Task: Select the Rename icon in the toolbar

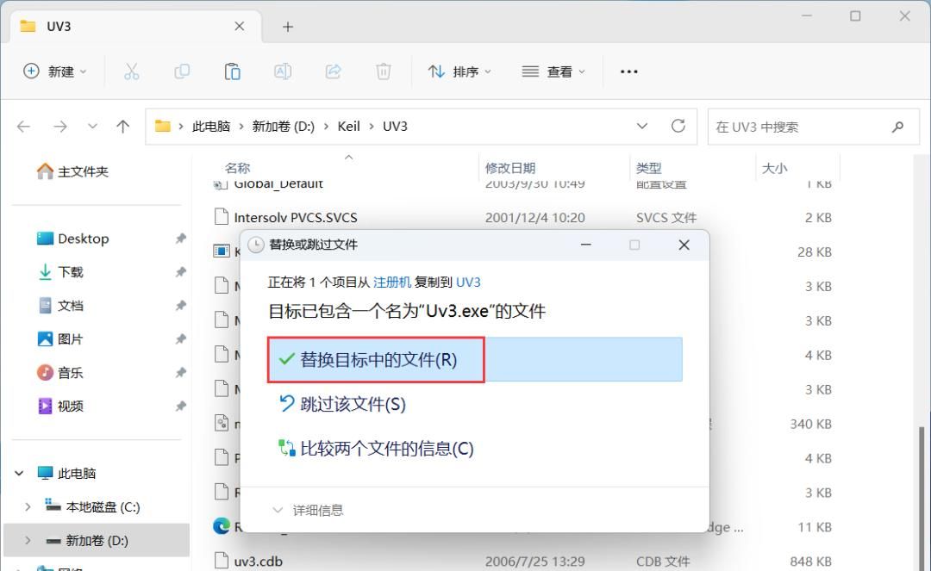Action: 283,71
